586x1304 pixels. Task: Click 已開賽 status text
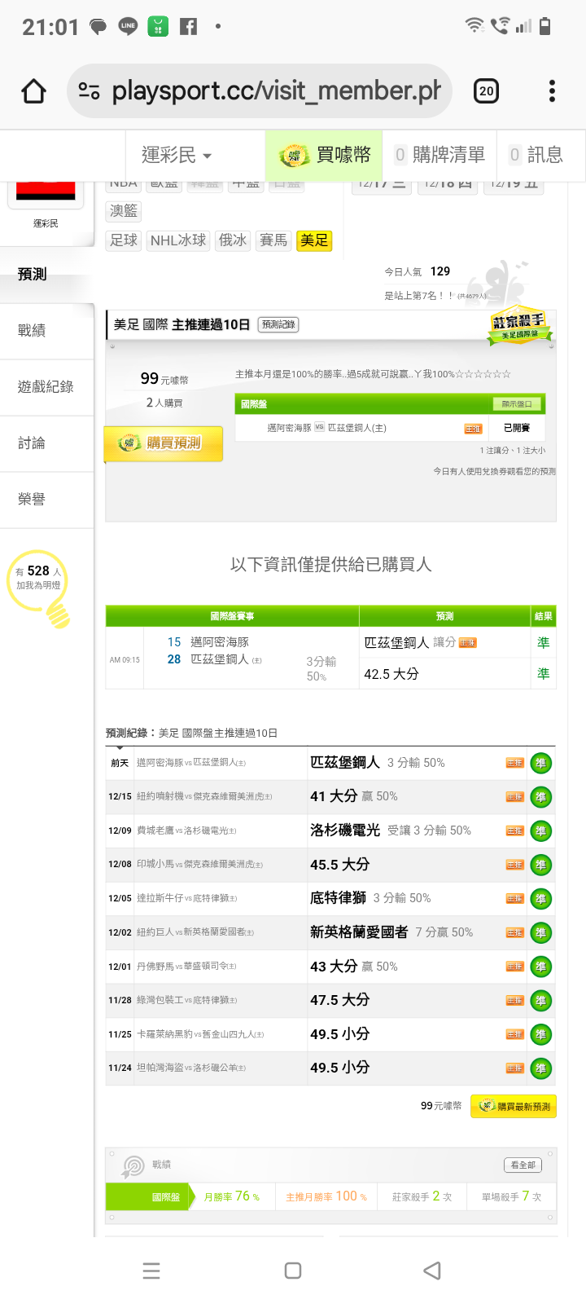click(x=517, y=428)
